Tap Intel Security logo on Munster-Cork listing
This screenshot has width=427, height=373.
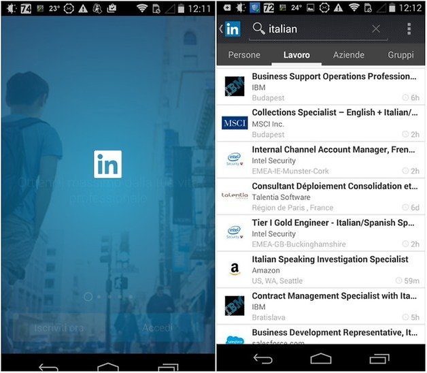pyautogui.click(x=235, y=159)
